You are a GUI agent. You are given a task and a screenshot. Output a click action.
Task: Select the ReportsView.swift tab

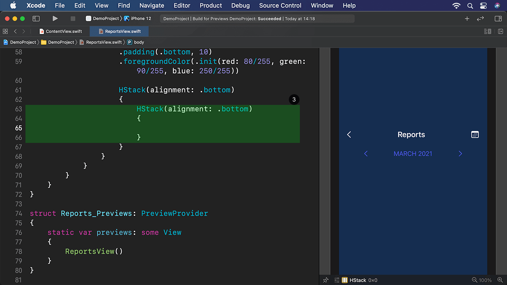tap(119, 32)
